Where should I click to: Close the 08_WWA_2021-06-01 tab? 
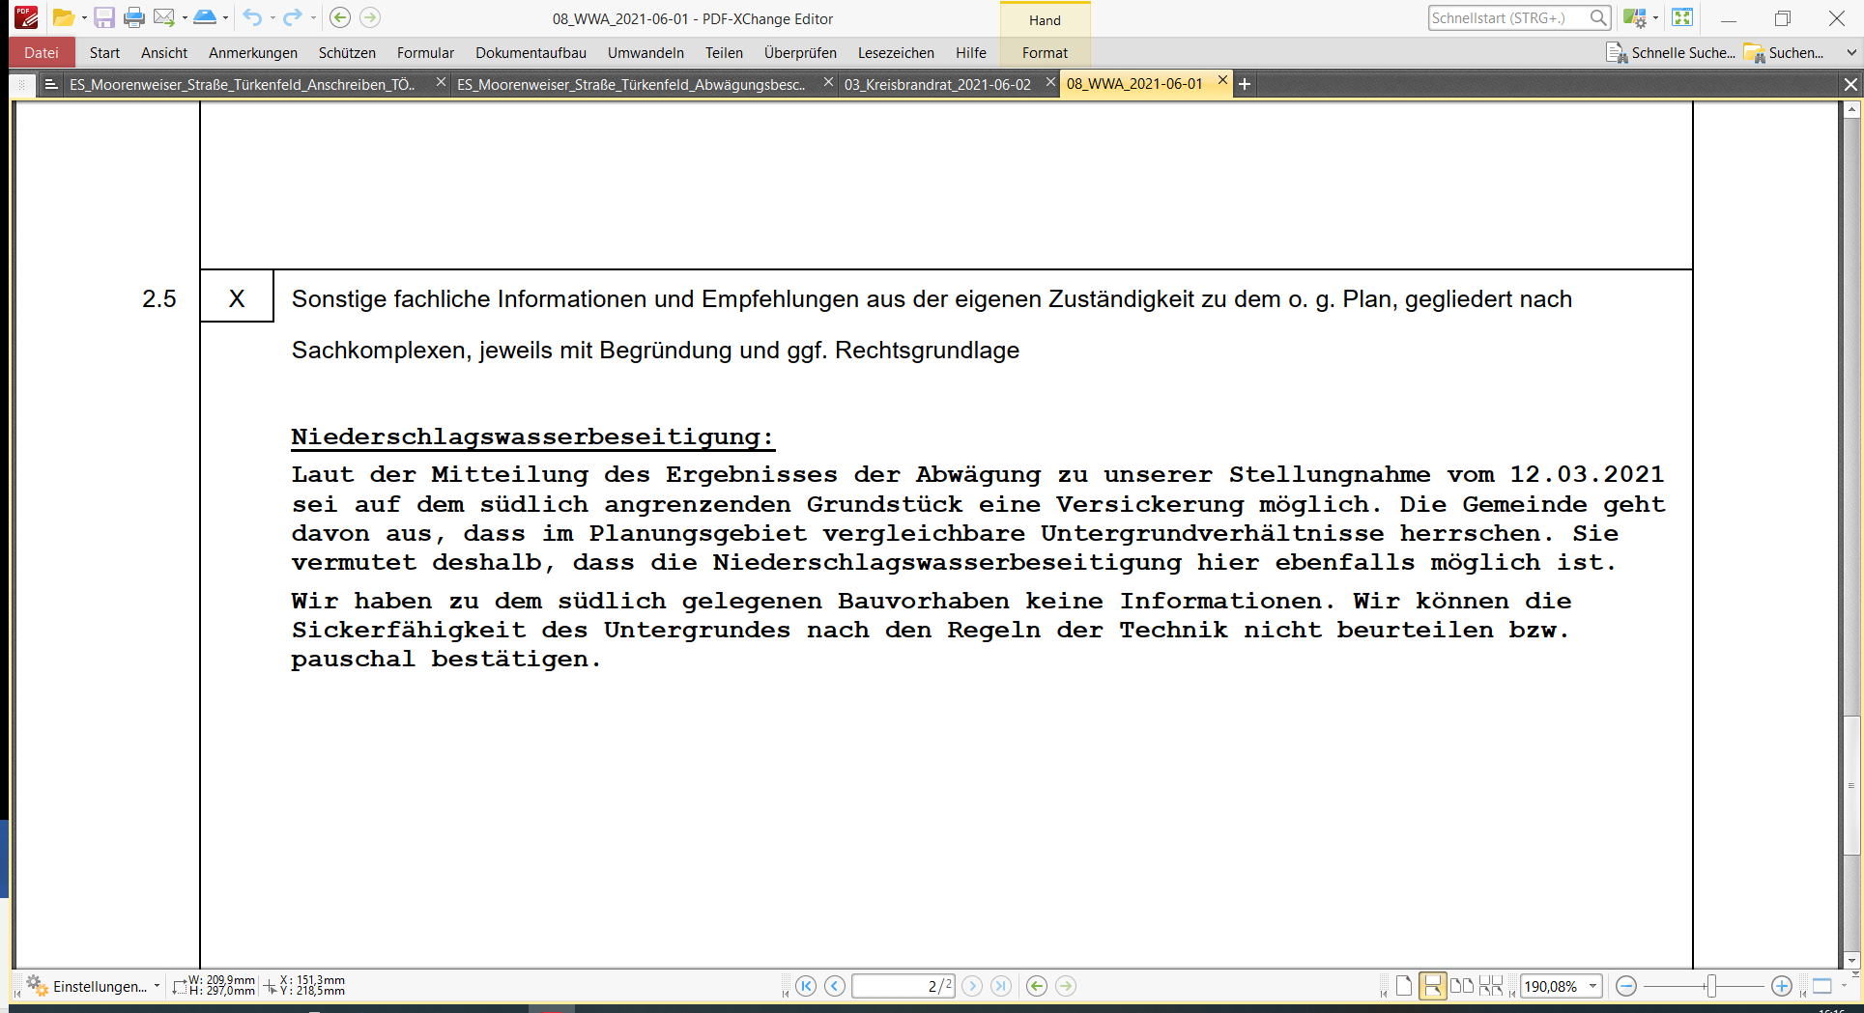tap(1222, 81)
